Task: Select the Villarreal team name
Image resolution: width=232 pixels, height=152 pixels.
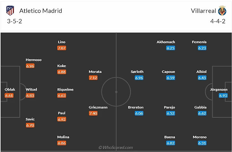Action: (203, 11)
